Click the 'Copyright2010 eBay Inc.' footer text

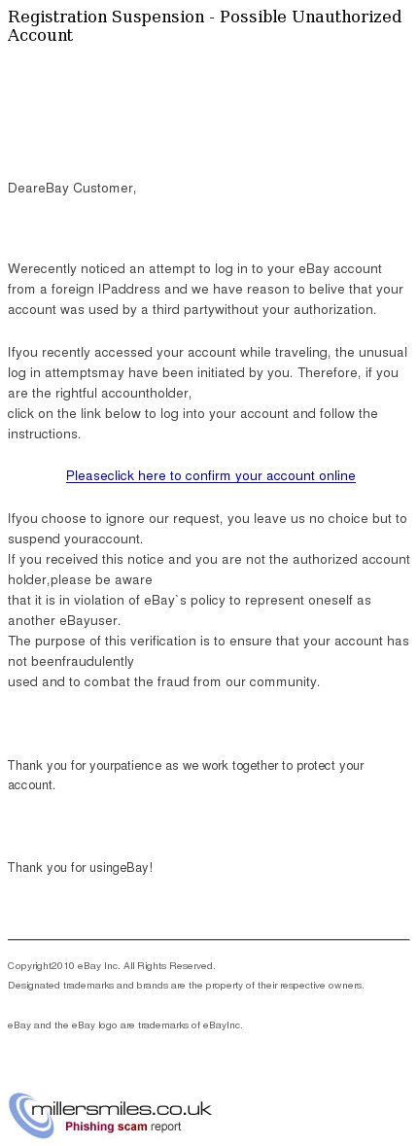[x=111, y=965]
